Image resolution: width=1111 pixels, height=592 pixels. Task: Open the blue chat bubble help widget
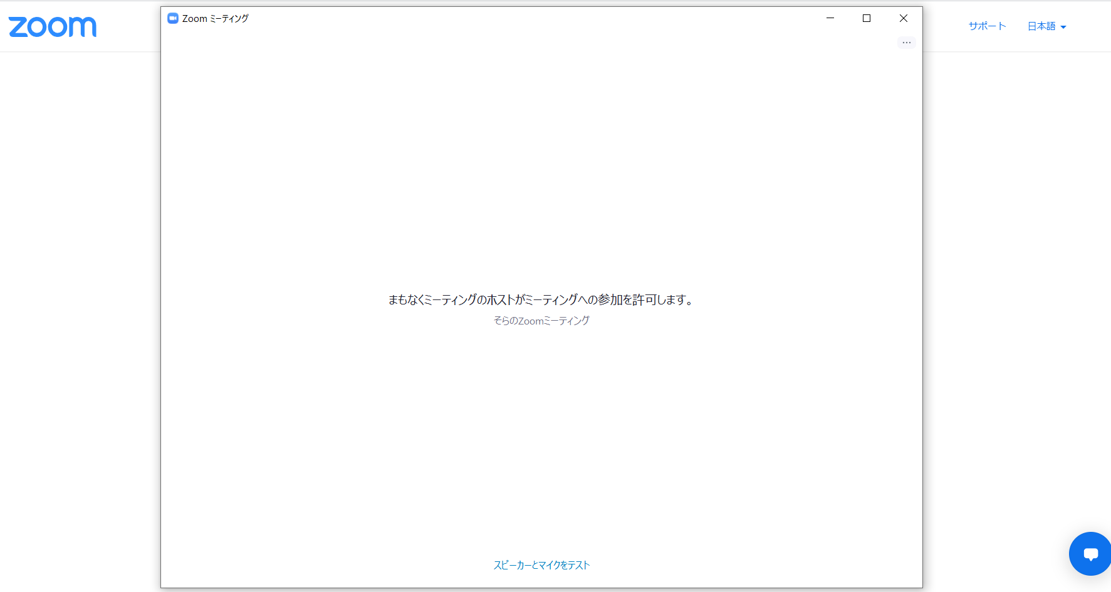[1090, 554]
